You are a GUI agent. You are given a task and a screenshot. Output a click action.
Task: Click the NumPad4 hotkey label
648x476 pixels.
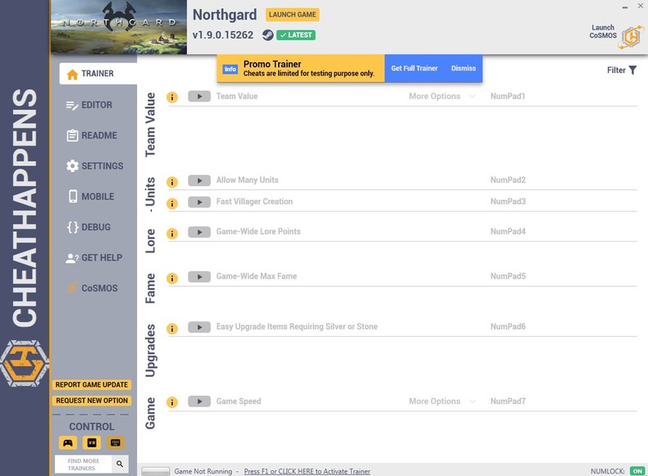(x=508, y=232)
